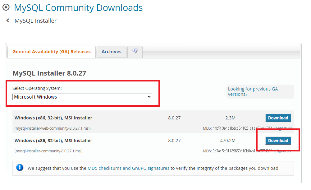Click the MD5 hash starting with 9b7af5c9

point(242,151)
